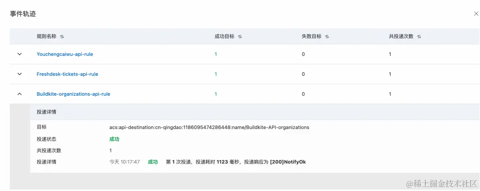This screenshot has width=480, height=191.
Task: Sort by 规则名称 column
Action: (x=62, y=36)
